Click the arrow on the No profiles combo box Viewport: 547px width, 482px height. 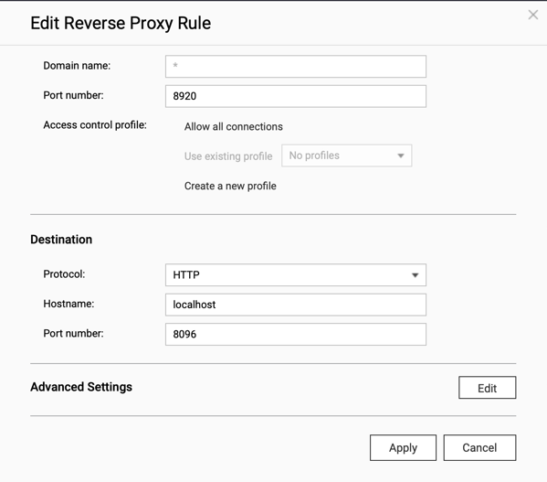coord(401,155)
